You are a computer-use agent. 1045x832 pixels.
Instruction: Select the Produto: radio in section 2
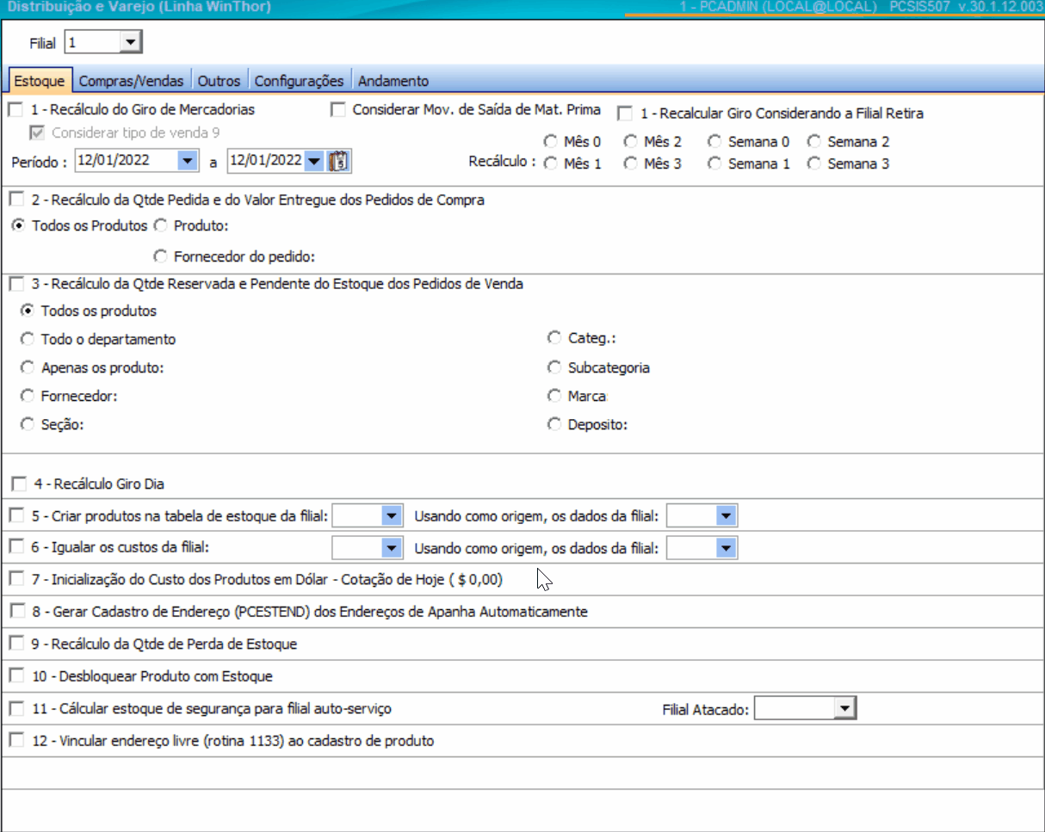pos(160,225)
